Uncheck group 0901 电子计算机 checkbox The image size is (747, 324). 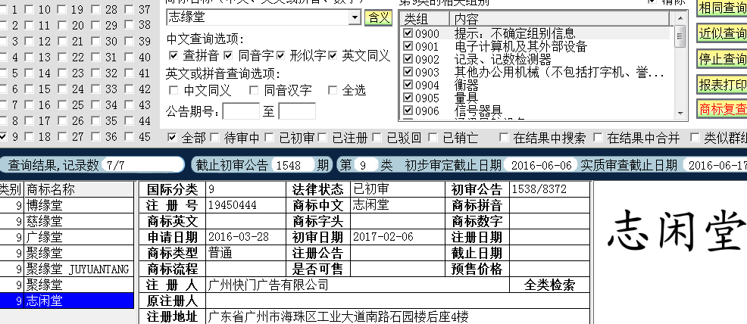(x=408, y=46)
